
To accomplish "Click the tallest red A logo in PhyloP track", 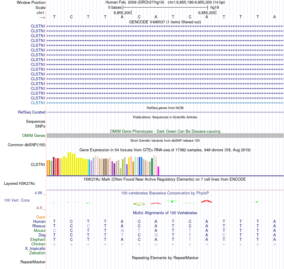I will click(x=207, y=201).
